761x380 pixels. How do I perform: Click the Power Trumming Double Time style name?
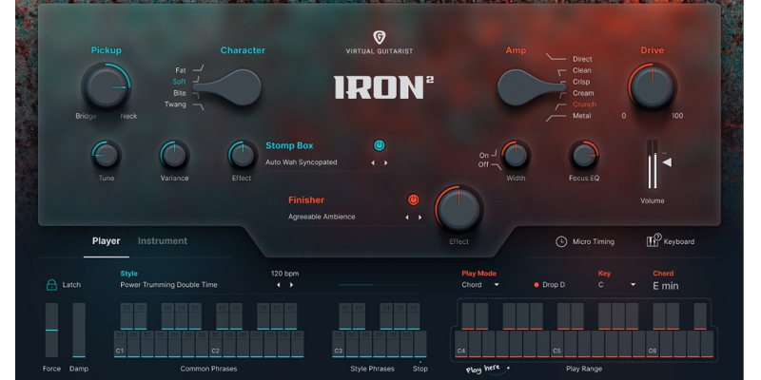pos(169,285)
